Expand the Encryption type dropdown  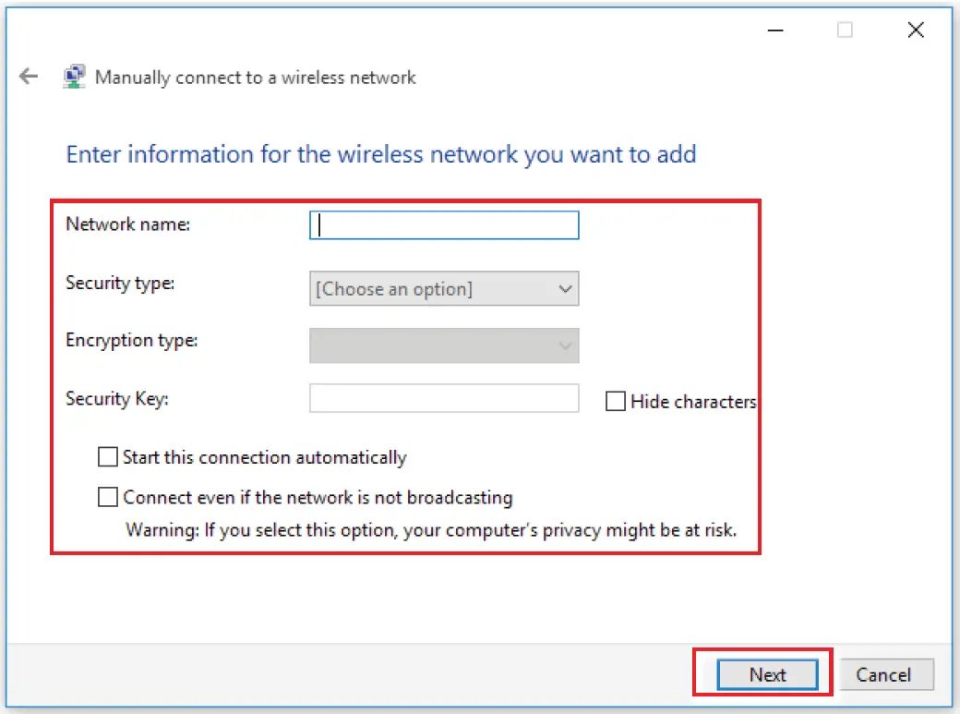coord(444,345)
